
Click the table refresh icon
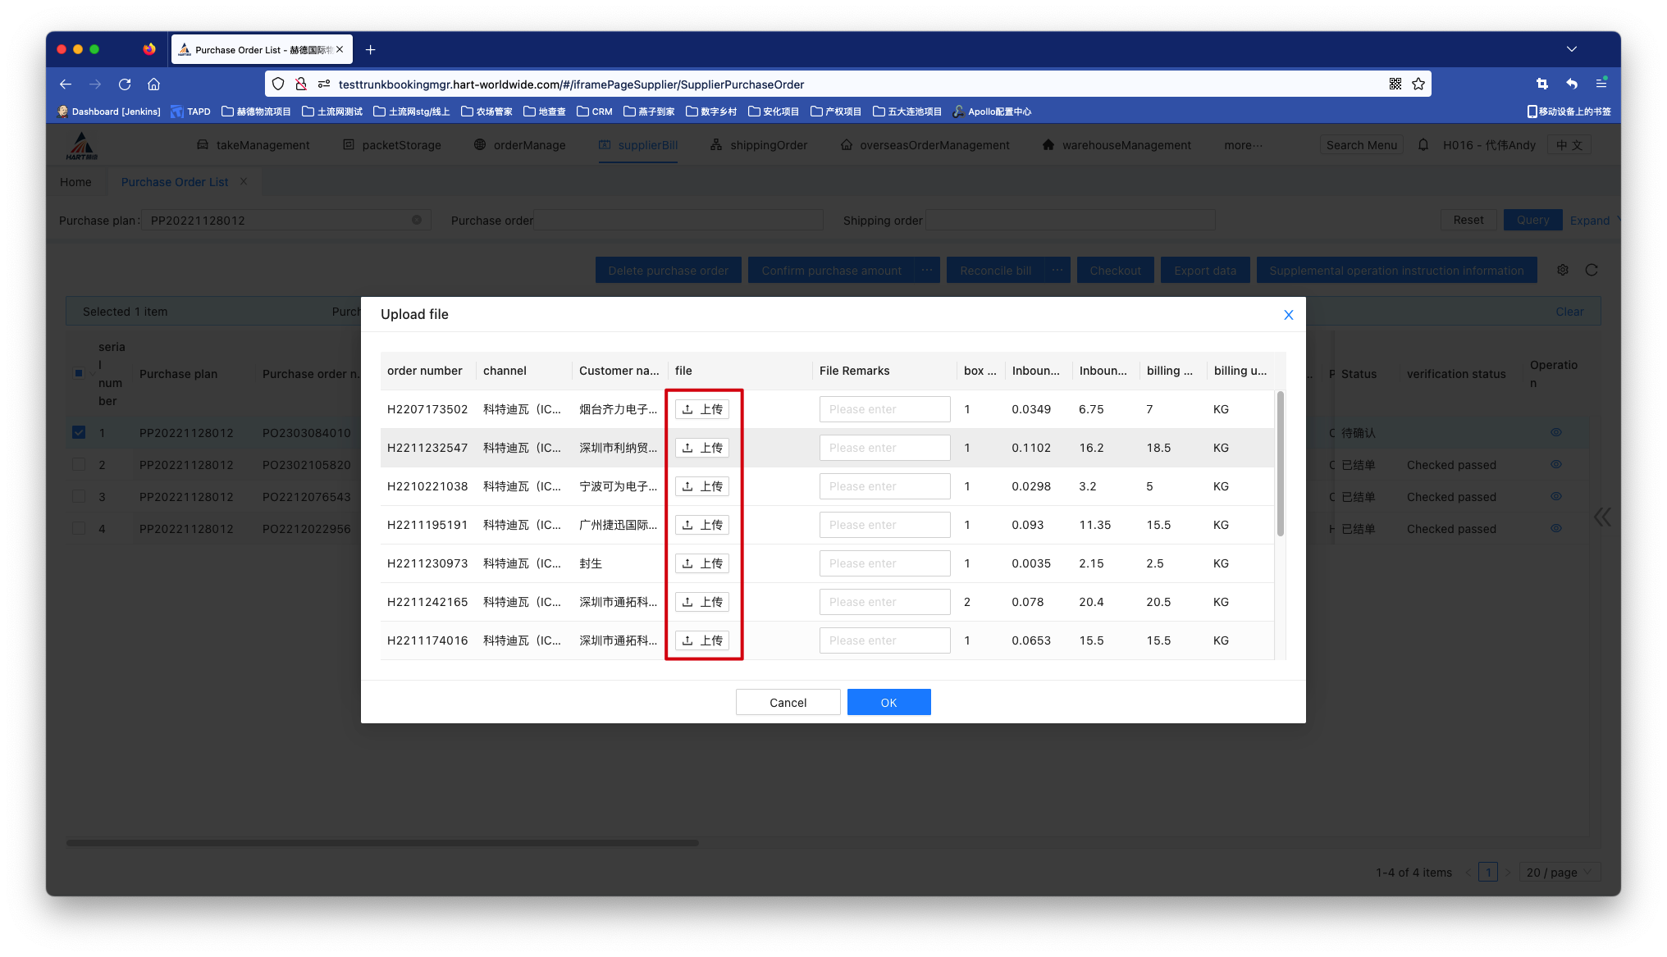click(1592, 270)
